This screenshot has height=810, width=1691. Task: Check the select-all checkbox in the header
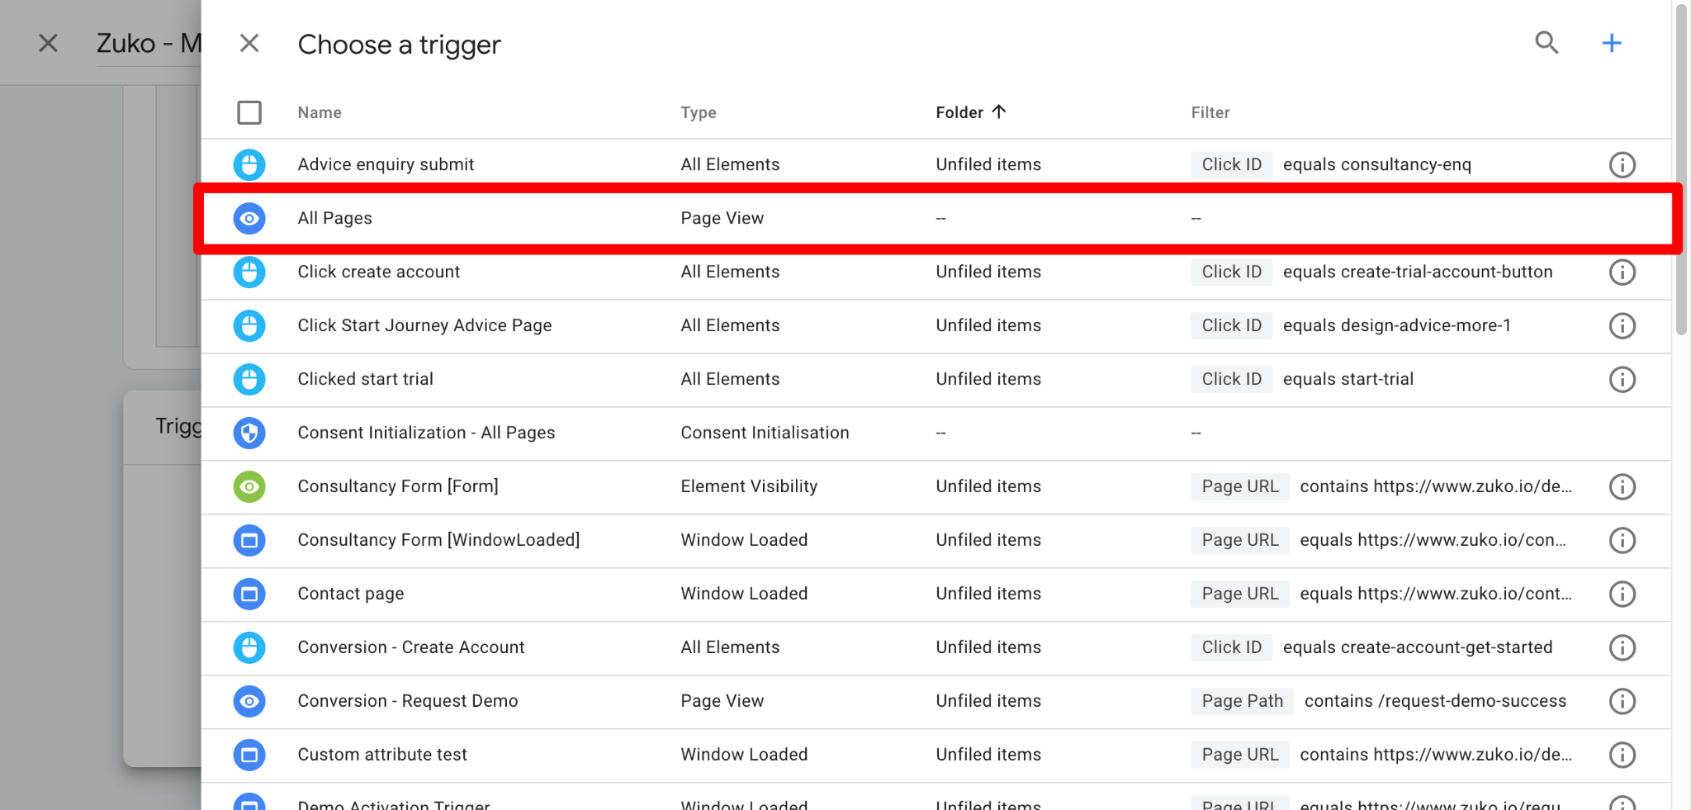coord(249,112)
